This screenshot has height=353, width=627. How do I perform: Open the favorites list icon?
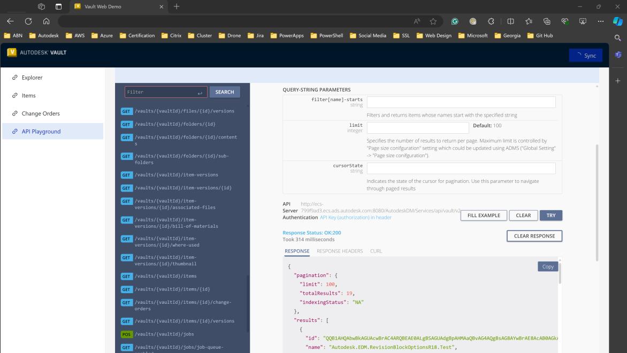coord(529,21)
